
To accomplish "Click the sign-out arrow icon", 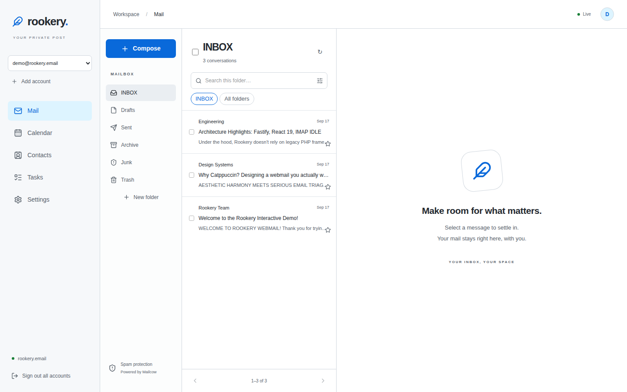I will (x=15, y=376).
